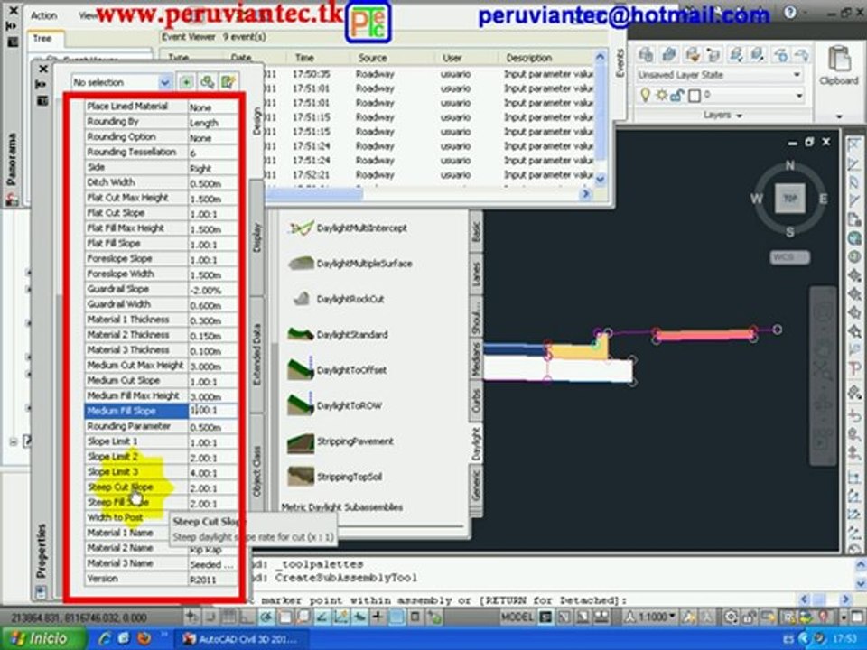Choose the DaylightStandard subassembly
The image size is (867, 650).
pos(302,334)
